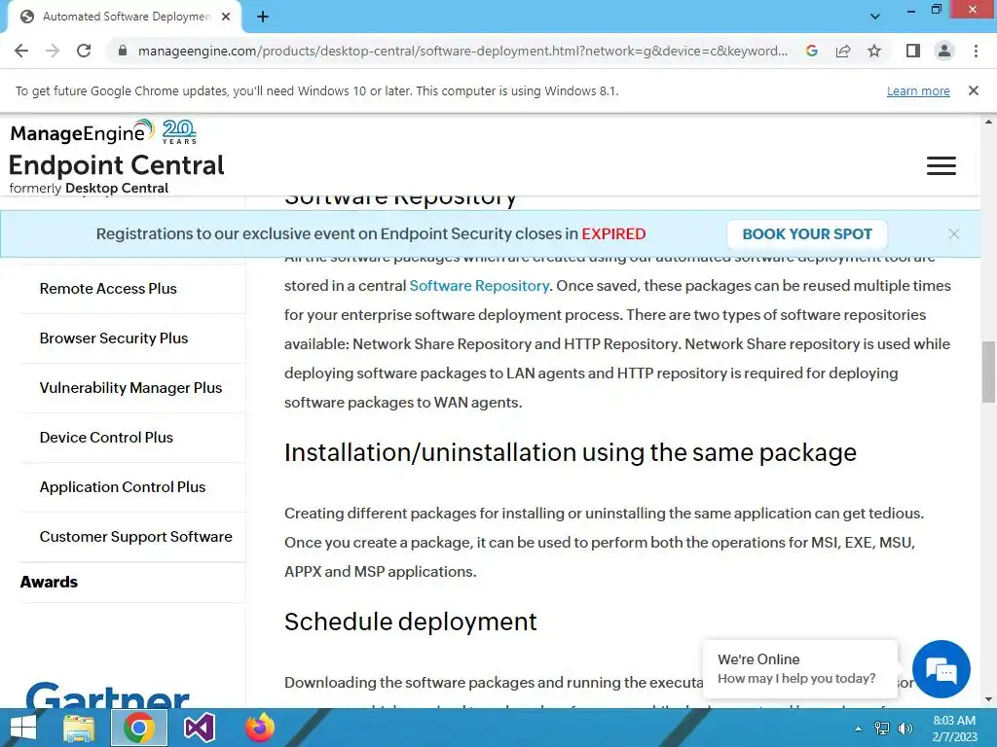Bookmark this page with the star
The height and width of the screenshot is (747, 997).
874,51
